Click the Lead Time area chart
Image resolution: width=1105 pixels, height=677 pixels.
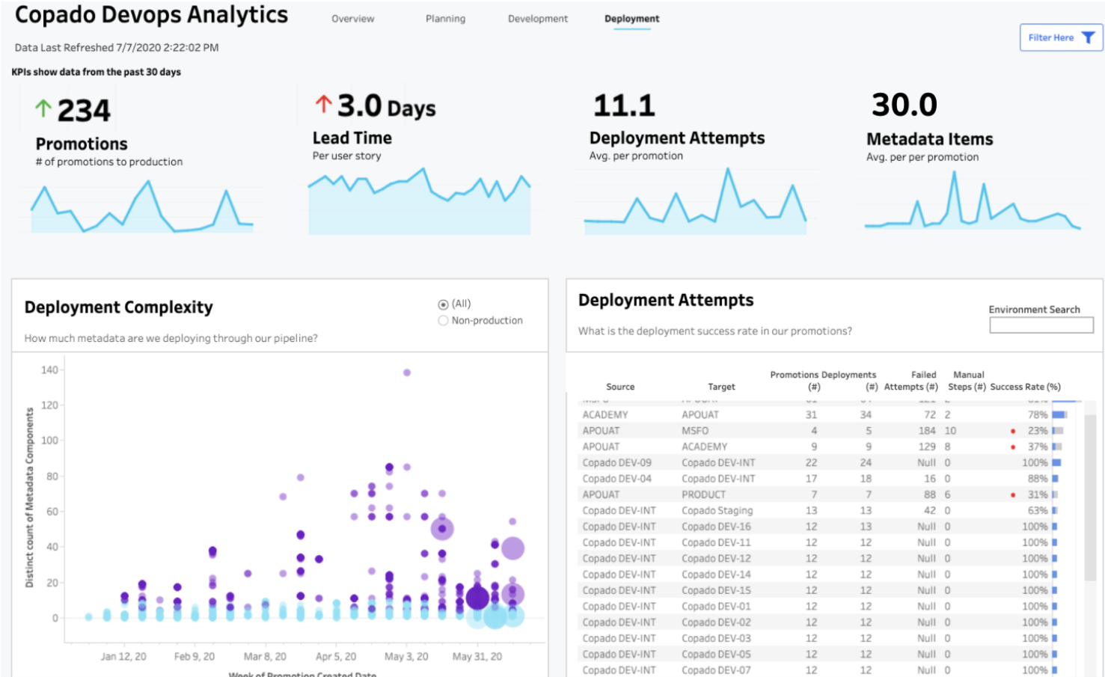420,202
